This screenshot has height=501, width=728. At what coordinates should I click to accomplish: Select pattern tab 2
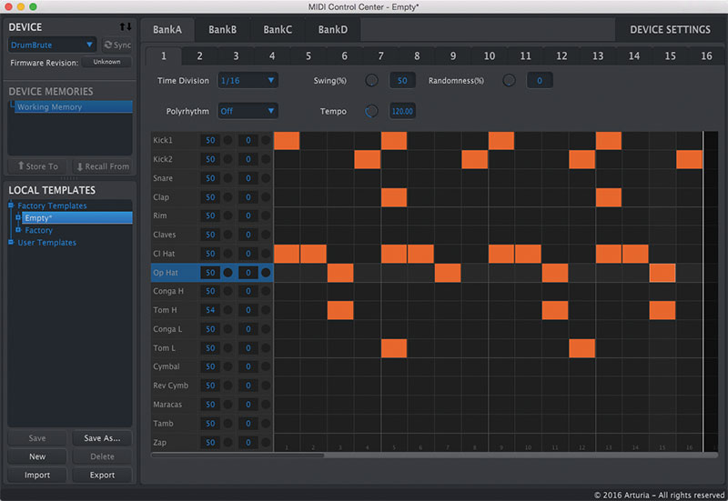[x=199, y=56]
